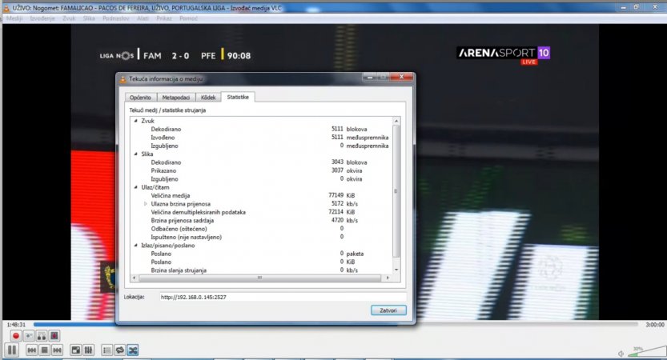Image resolution: width=667 pixels, height=360 pixels.
Task: Toggle fullscreen video mode
Action: (75, 350)
